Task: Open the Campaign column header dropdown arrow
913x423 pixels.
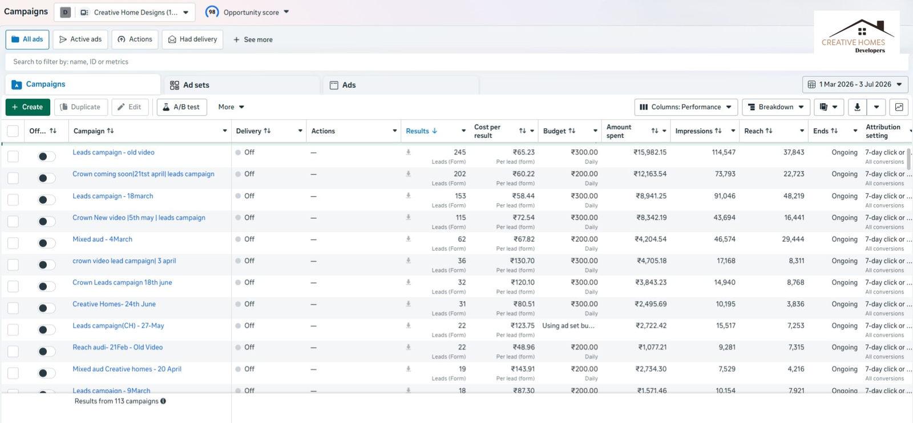Action: 225,131
